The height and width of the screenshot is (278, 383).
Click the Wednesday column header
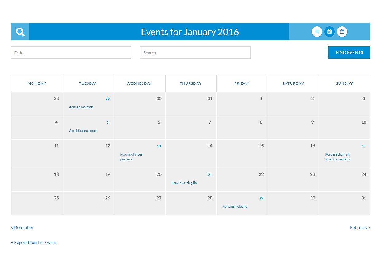(x=139, y=83)
